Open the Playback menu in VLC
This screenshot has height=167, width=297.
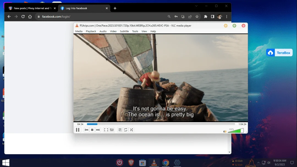pos(91,31)
